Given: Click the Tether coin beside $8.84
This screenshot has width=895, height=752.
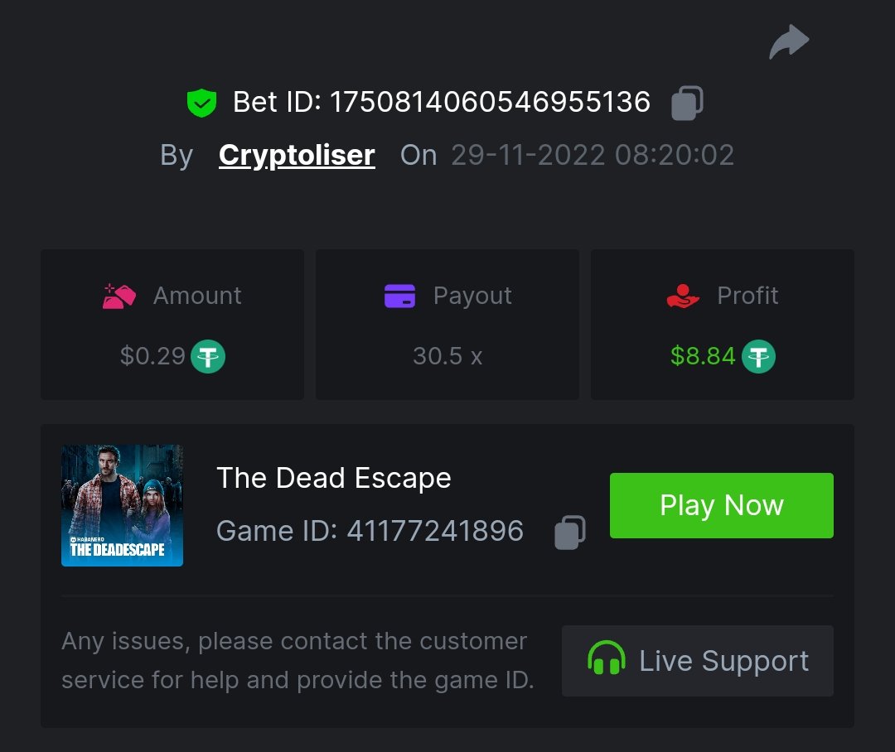Looking at the screenshot, I should click(x=758, y=357).
